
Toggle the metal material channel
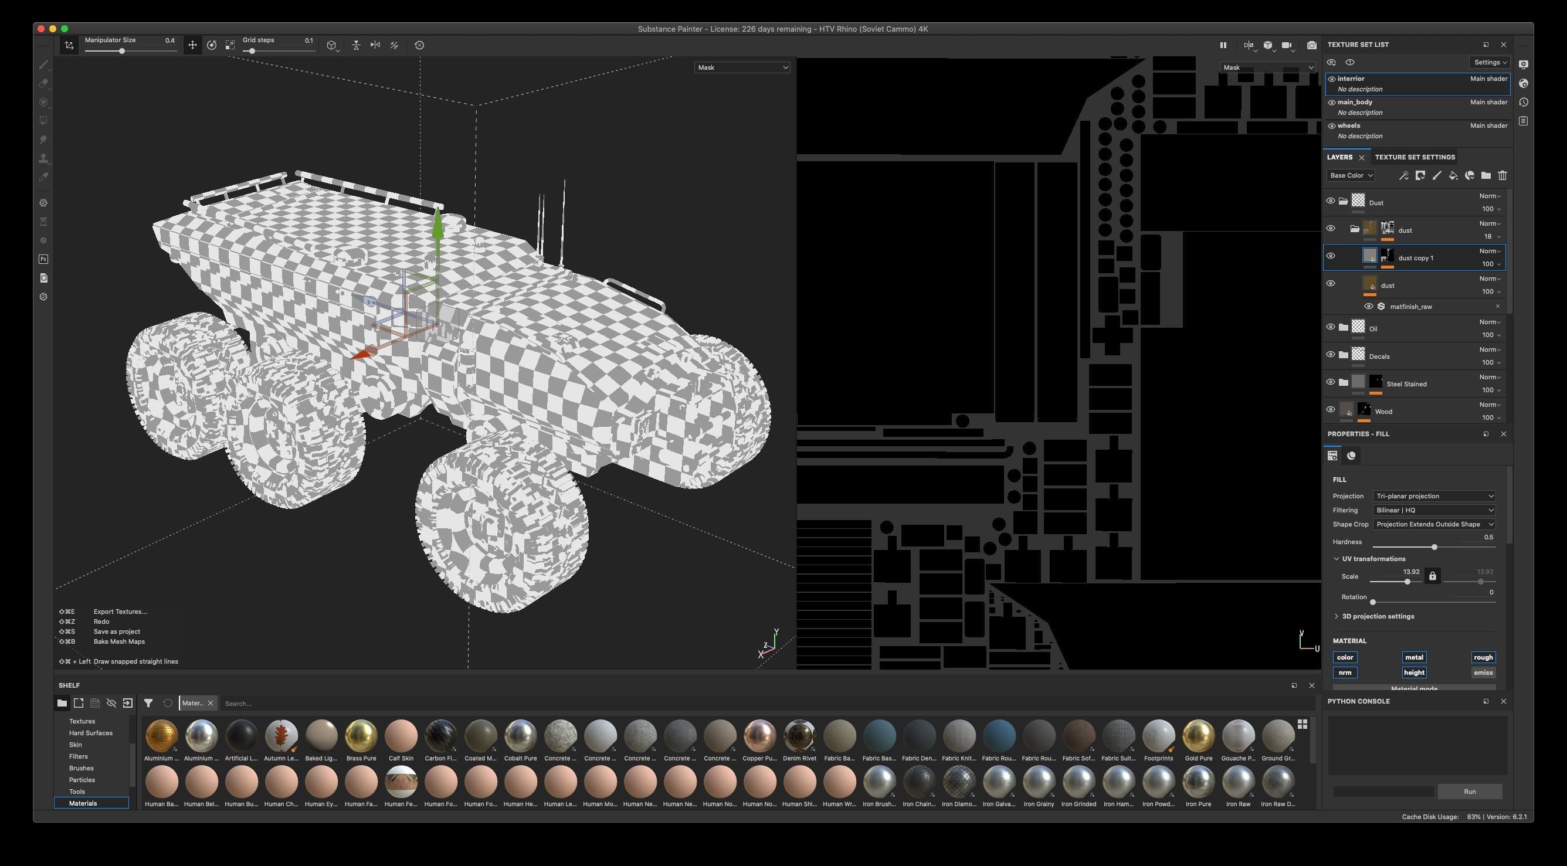[x=1414, y=657]
